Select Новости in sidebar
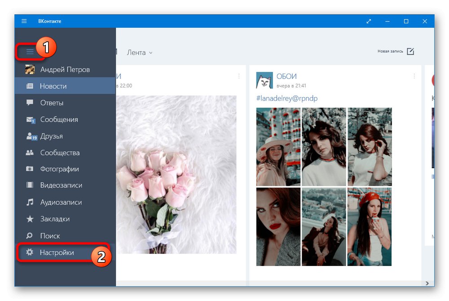 65,86
